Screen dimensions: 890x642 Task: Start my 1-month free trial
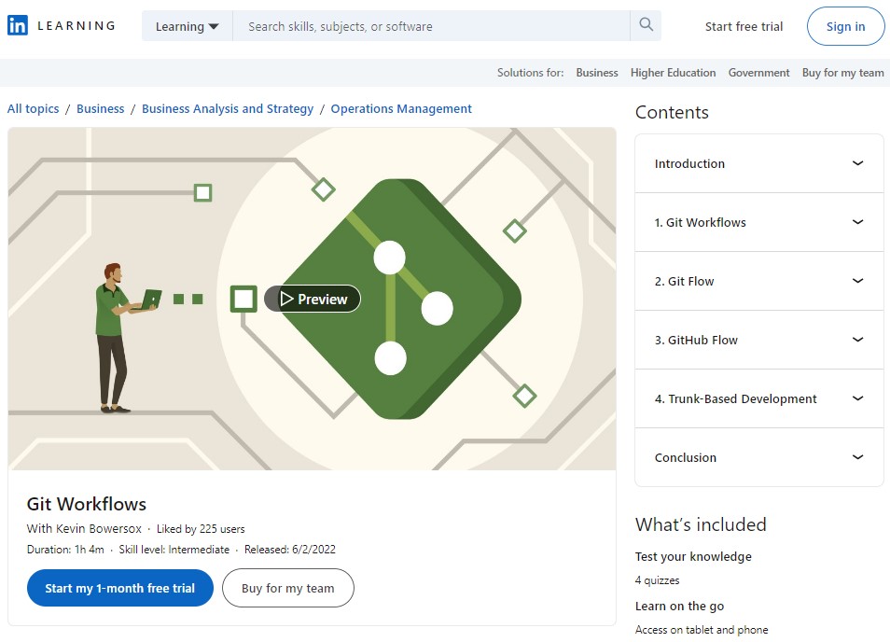pyautogui.click(x=119, y=588)
